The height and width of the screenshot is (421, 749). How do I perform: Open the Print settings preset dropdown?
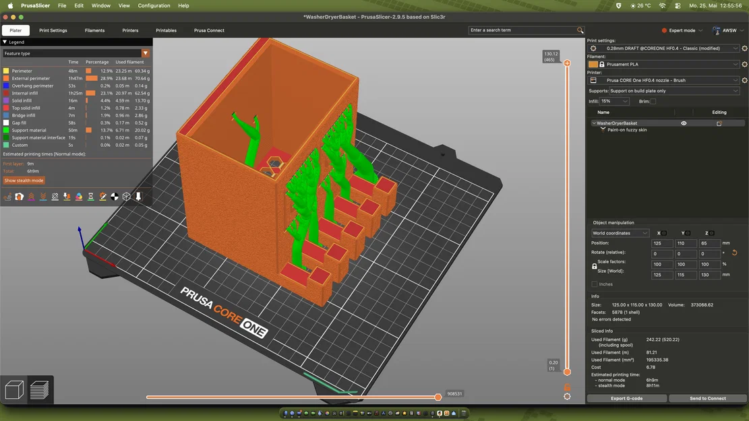coord(663,48)
